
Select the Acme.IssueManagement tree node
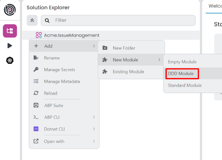pos(71,35)
